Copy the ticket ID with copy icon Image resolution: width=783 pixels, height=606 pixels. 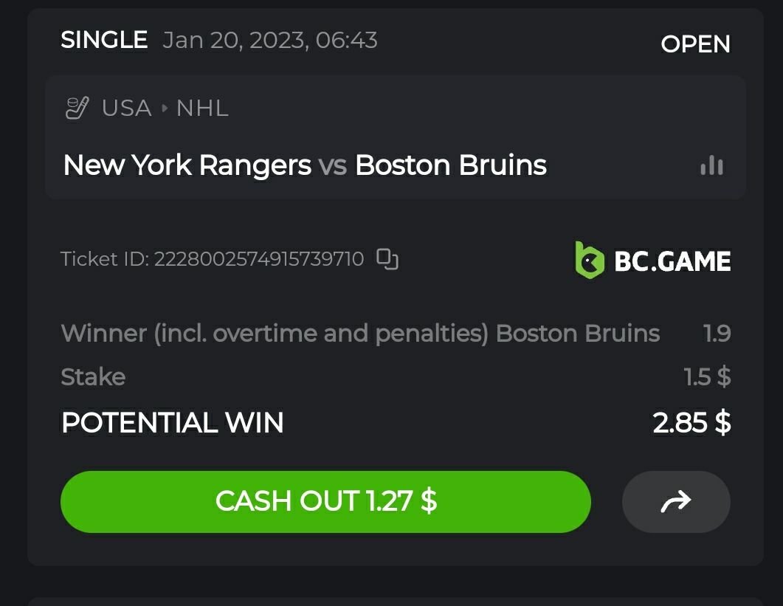(x=387, y=259)
